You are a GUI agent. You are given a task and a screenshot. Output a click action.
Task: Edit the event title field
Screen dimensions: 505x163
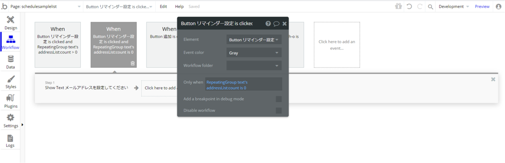point(217,23)
